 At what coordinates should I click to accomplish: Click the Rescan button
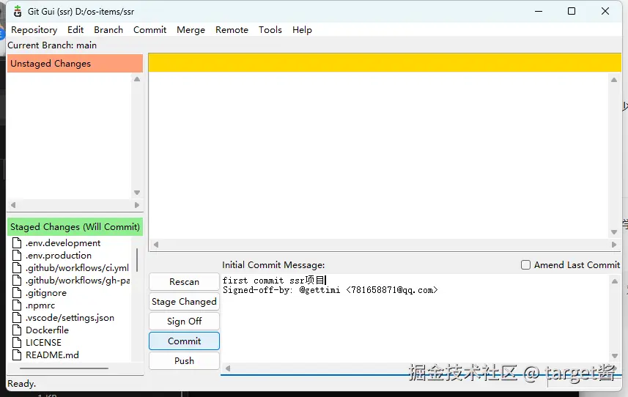click(x=184, y=282)
